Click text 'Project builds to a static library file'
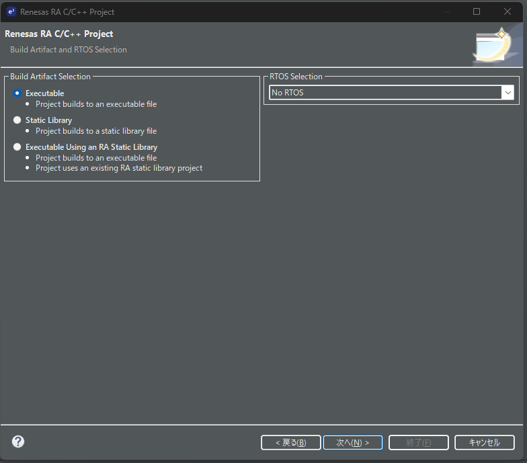Screen dimensions: 527x463 click(96, 131)
